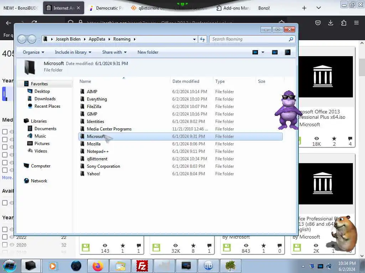Tick the fifth Media type checkbox
Image resolution: width=365 pixels, height=273 pixels.
[x=5, y=162]
